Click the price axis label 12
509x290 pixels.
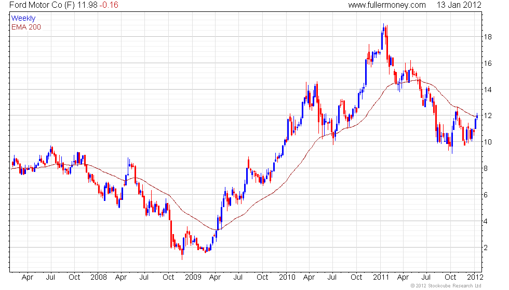pyautogui.click(x=488, y=115)
